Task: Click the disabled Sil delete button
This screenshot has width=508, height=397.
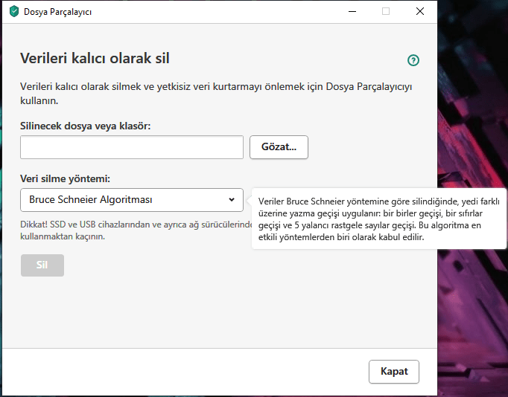Action: [x=42, y=265]
